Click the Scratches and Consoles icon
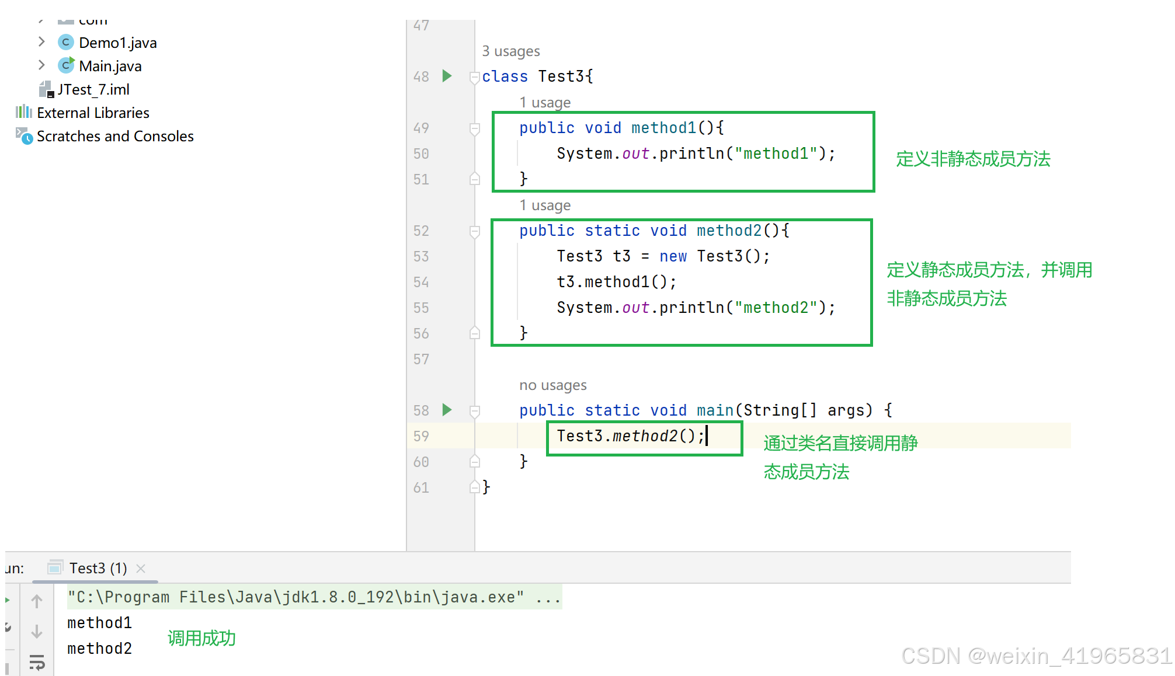This screenshot has width=1175, height=676. coord(24,136)
